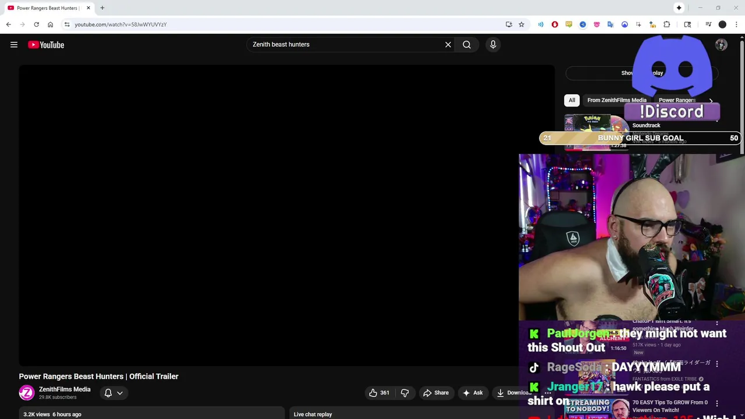Open the Soundtrack video thumbnail

[x=596, y=132]
